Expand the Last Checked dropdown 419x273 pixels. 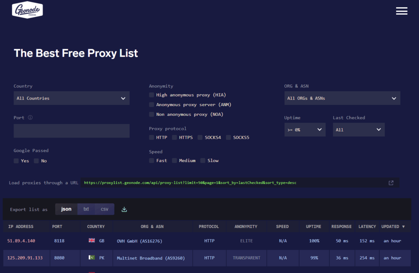pyautogui.click(x=358, y=130)
